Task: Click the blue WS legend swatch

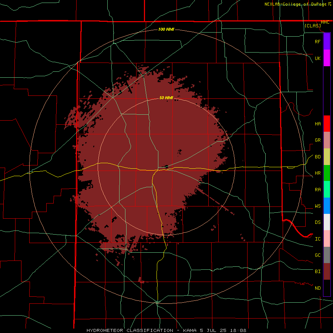Action: (x=327, y=206)
